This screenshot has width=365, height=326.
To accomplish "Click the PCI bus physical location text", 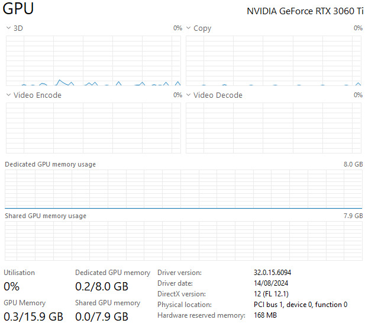I will click(301, 305).
